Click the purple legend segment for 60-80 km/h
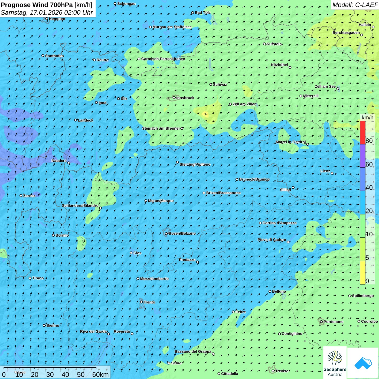Screen dimensions: 379x379 tap(362, 156)
